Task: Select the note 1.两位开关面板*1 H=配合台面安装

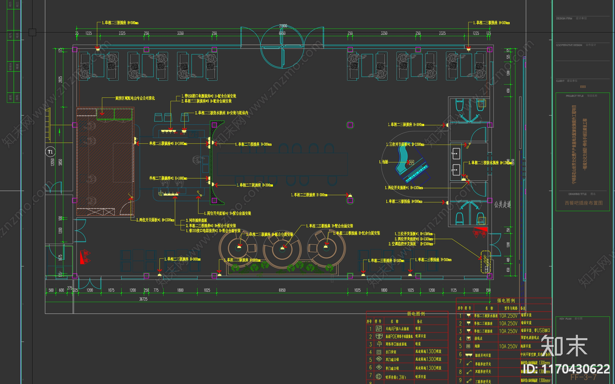Action: [x=227, y=213]
